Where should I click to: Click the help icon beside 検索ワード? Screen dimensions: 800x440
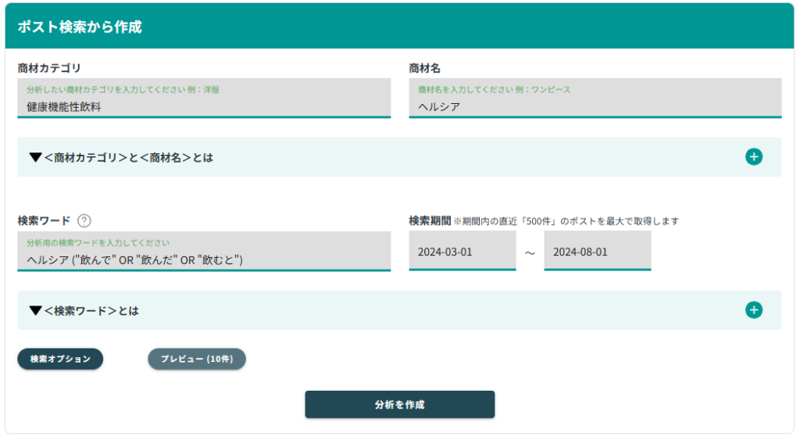84,221
